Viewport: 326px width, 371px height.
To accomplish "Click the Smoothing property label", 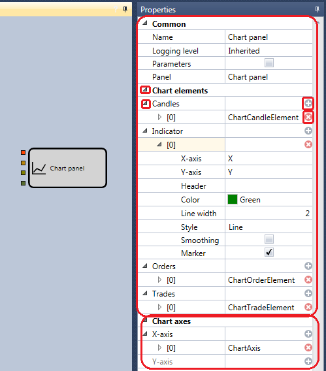I will point(200,240).
